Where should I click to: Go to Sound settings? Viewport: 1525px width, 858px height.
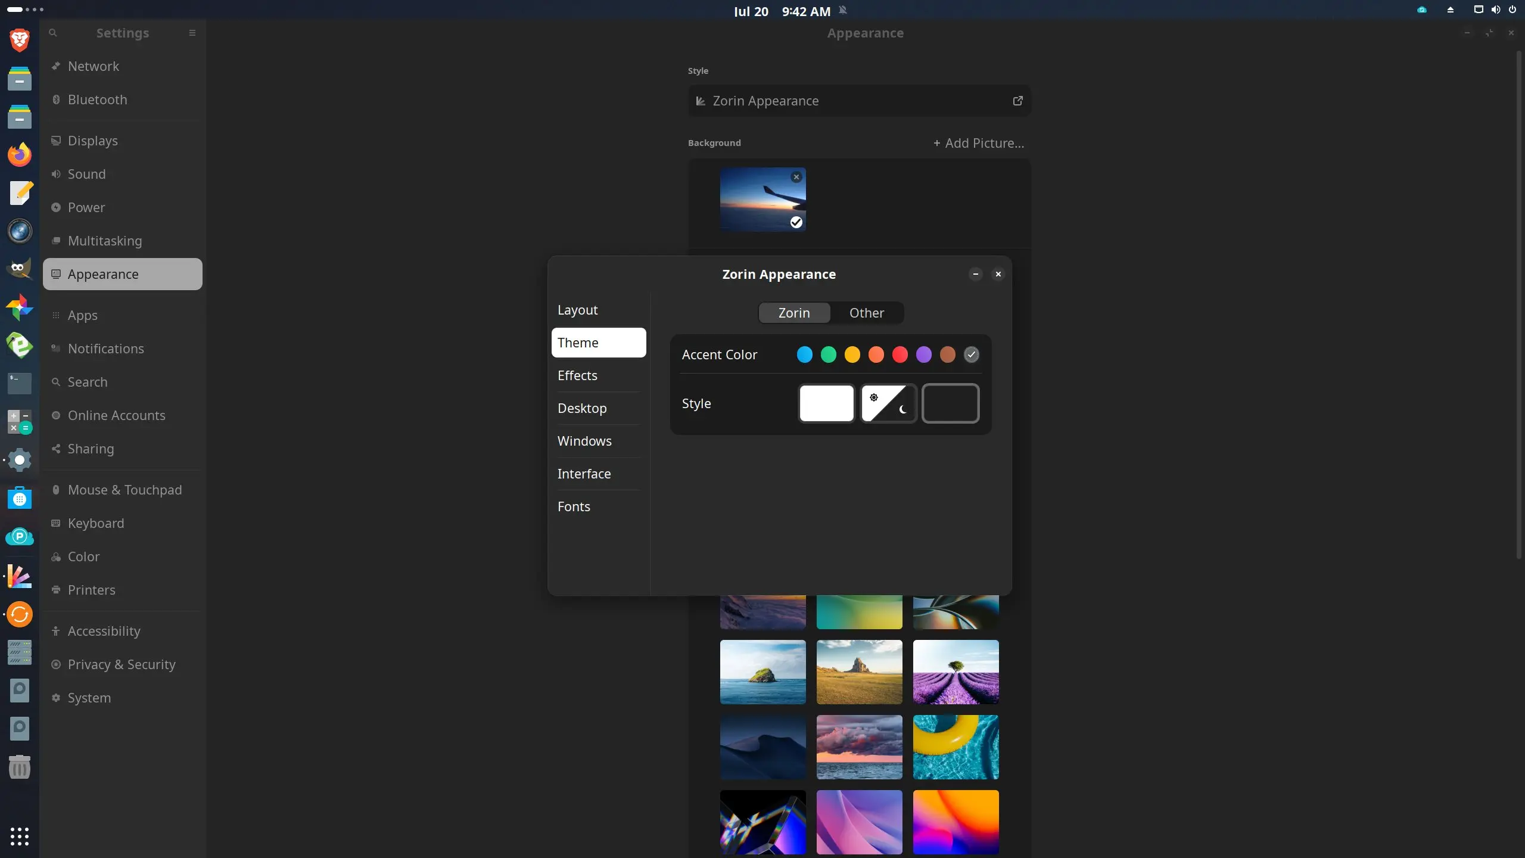[122, 174]
